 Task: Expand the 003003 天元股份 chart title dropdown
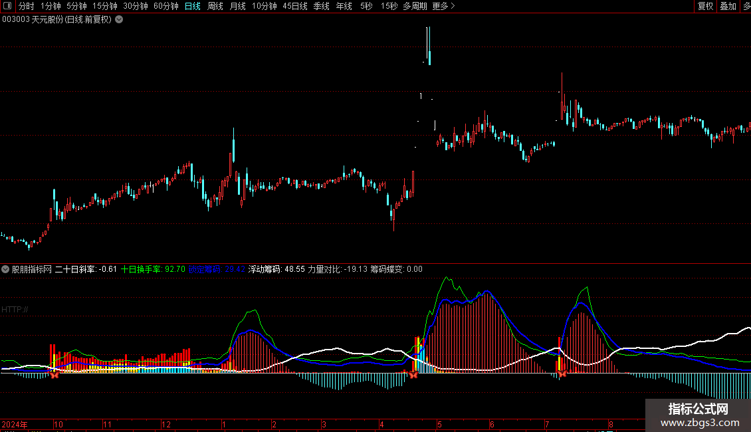coord(119,19)
